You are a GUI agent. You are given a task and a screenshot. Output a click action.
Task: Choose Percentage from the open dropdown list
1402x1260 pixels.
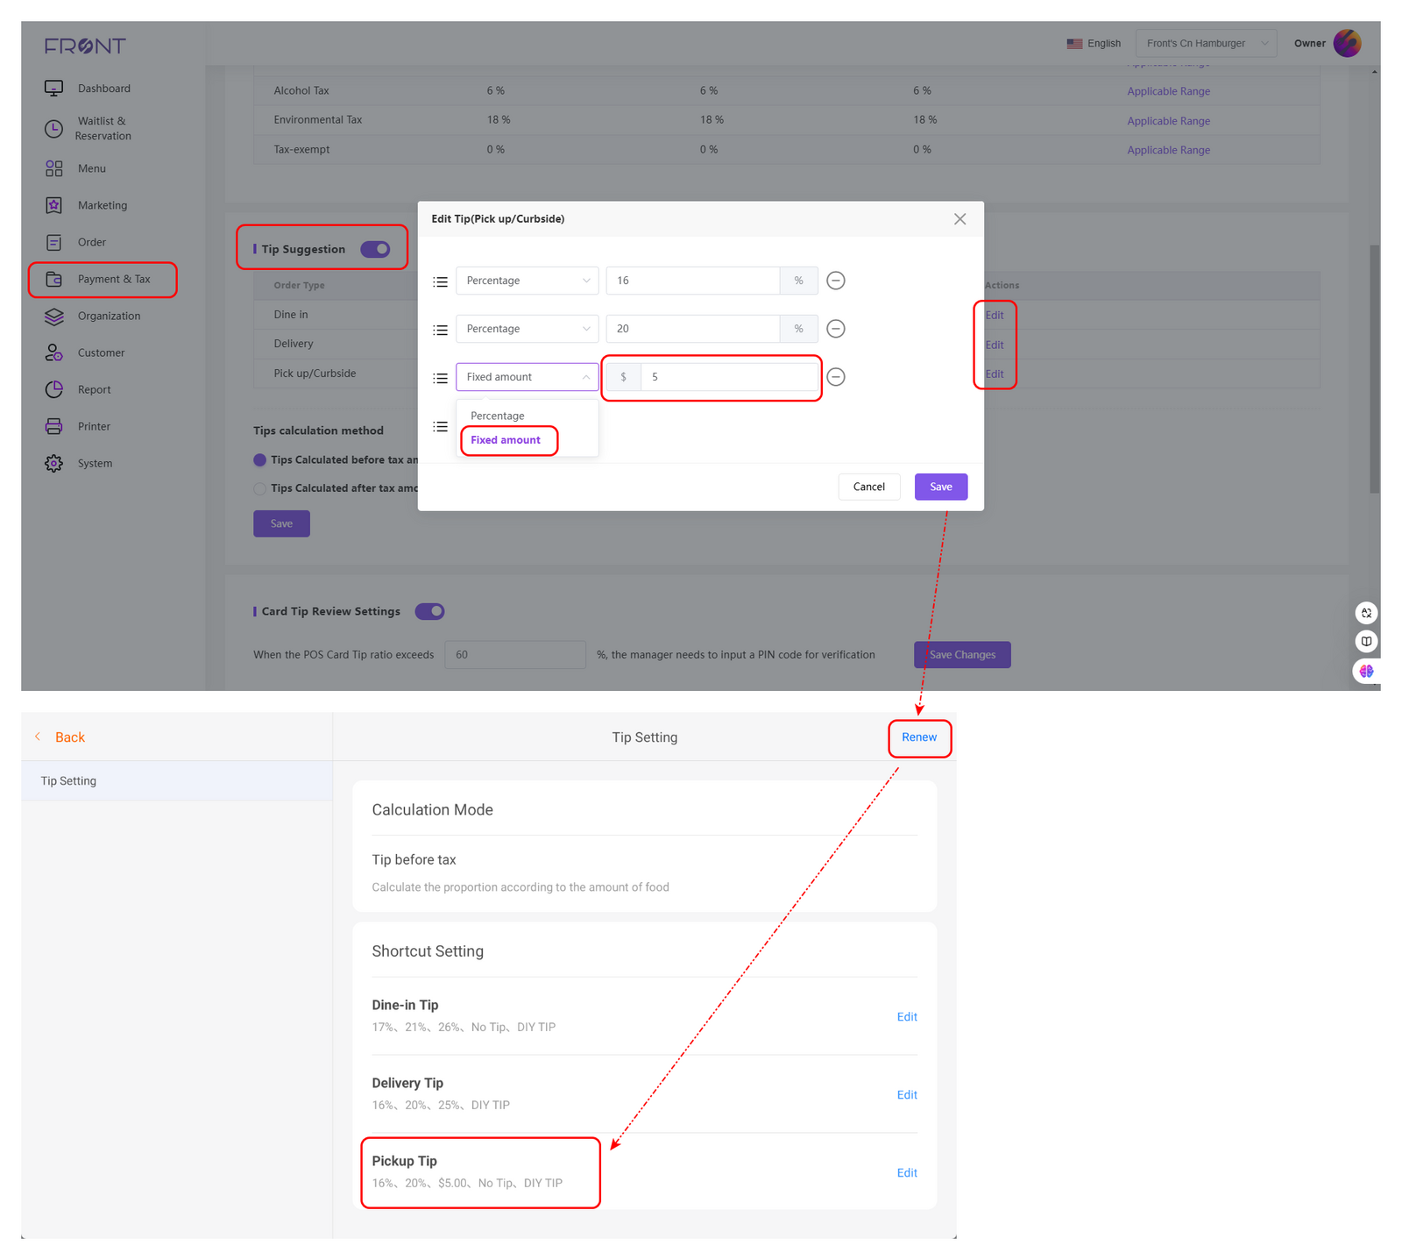(x=497, y=415)
